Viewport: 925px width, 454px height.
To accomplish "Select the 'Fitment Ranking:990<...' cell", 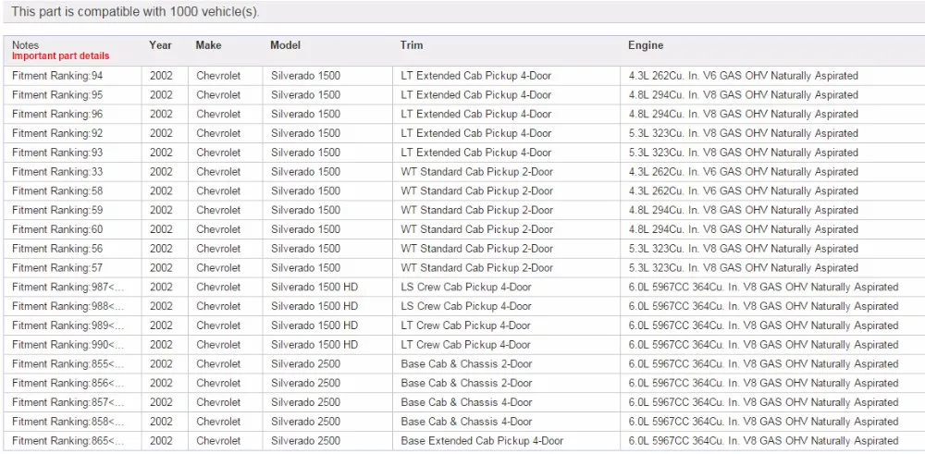I will 72,345.
